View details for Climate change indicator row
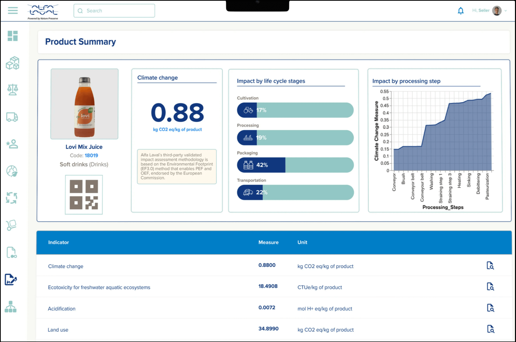 490,266
